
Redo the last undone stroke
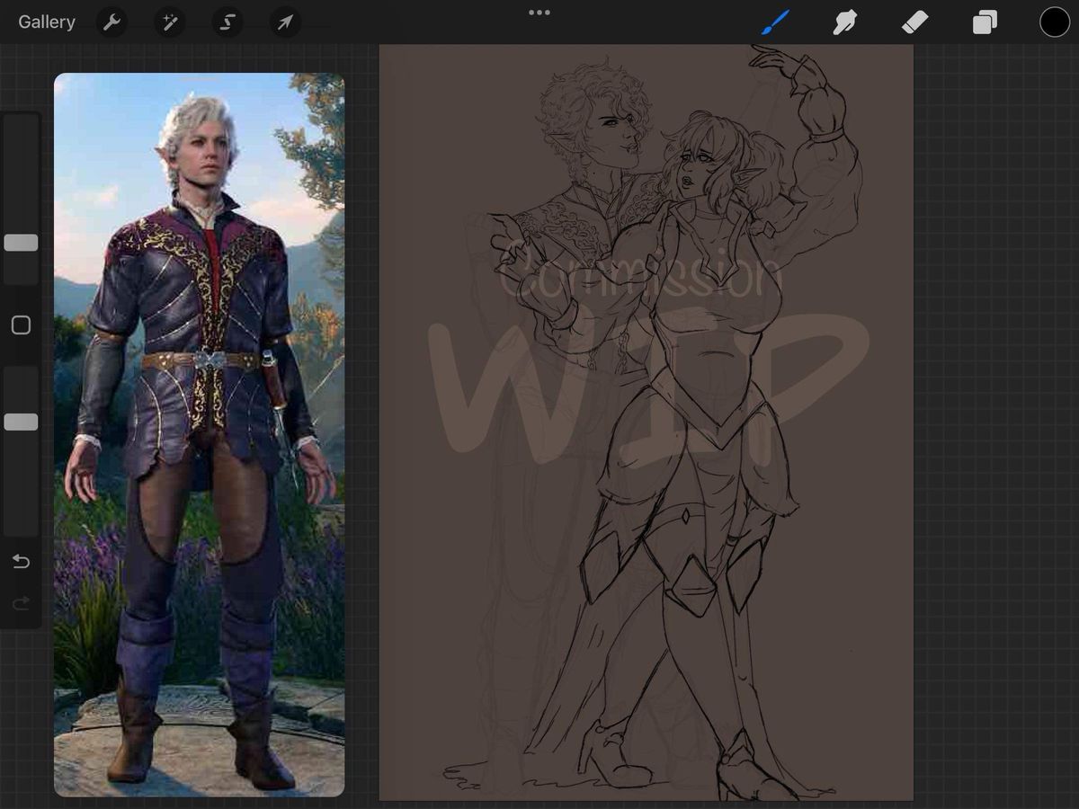coord(21,603)
